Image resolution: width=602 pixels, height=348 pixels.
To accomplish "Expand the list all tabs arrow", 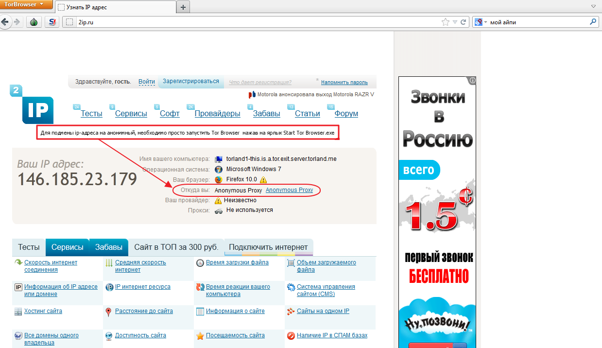I will [x=593, y=7].
